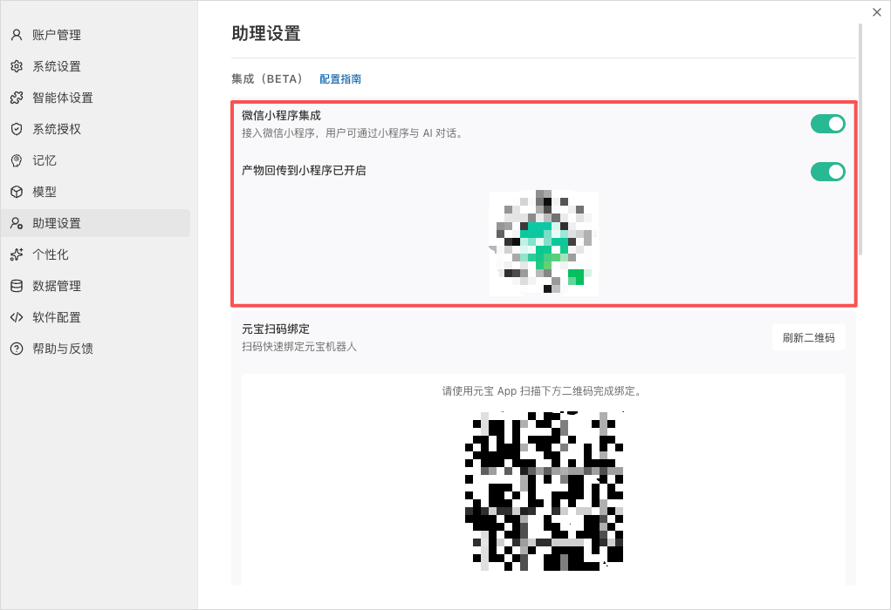
Task: Click the 元宝 binding QR code image
Action: (x=544, y=491)
